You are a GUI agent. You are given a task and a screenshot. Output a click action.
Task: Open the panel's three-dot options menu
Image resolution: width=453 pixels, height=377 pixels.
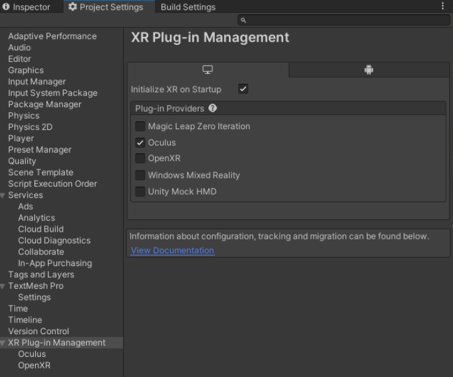(x=443, y=6)
